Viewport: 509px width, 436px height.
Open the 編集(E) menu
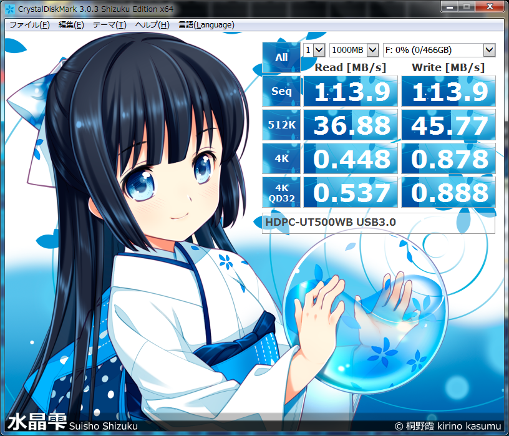71,25
